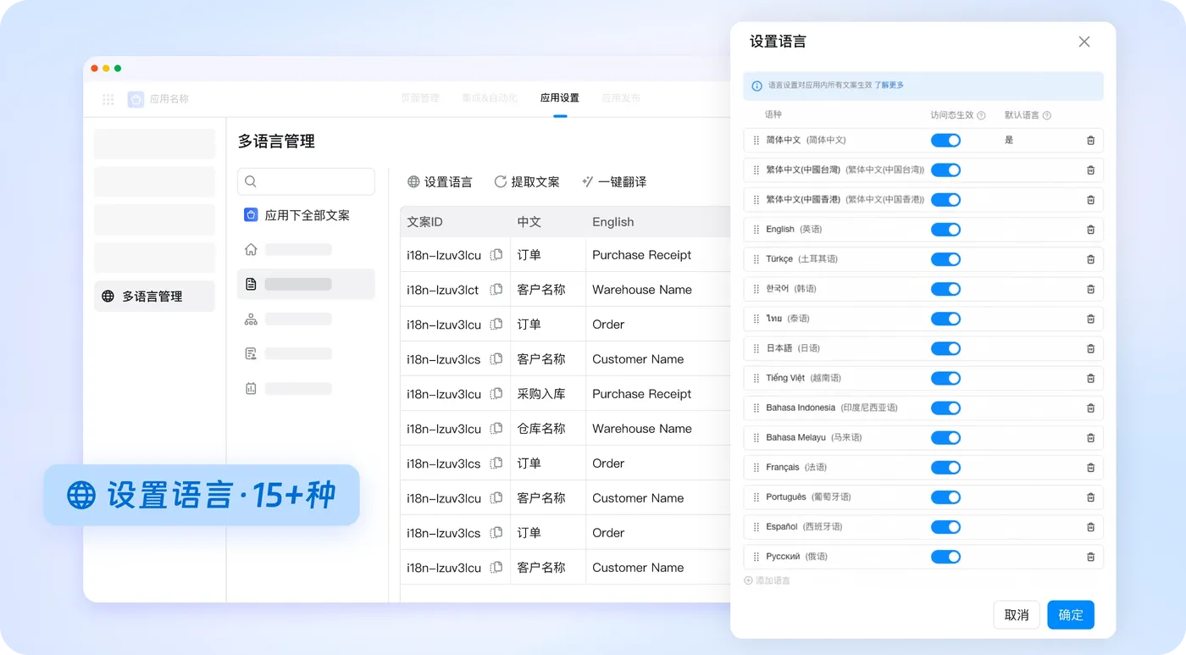The width and height of the screenshot is (1186, 655).
Task: Click the 采购入库 cell
Action: click(541, 394)
